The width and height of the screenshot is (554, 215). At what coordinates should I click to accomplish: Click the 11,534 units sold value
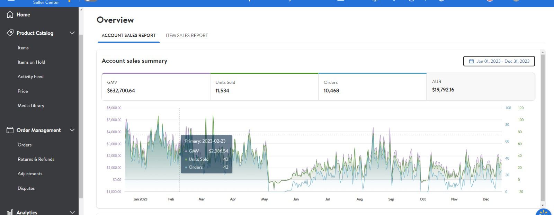pos(222,91)
